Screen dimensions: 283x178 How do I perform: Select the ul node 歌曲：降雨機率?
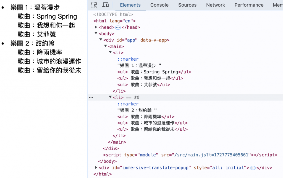(x=146, y=117)
